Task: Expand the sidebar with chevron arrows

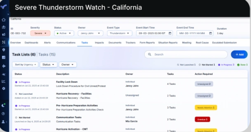Action: [x=8, y=14]
